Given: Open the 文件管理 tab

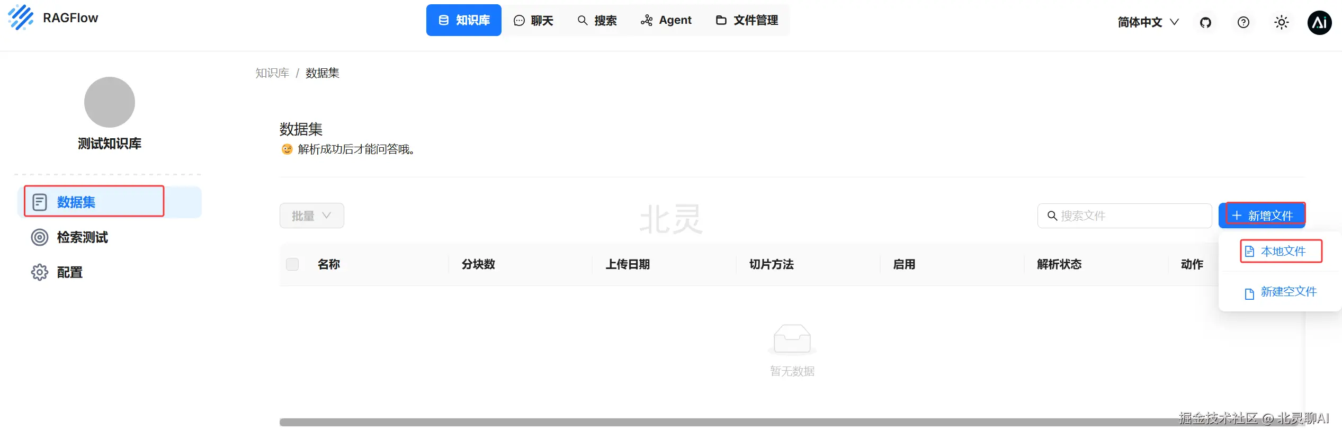Looking at the screenshot, I should point(747,20).
